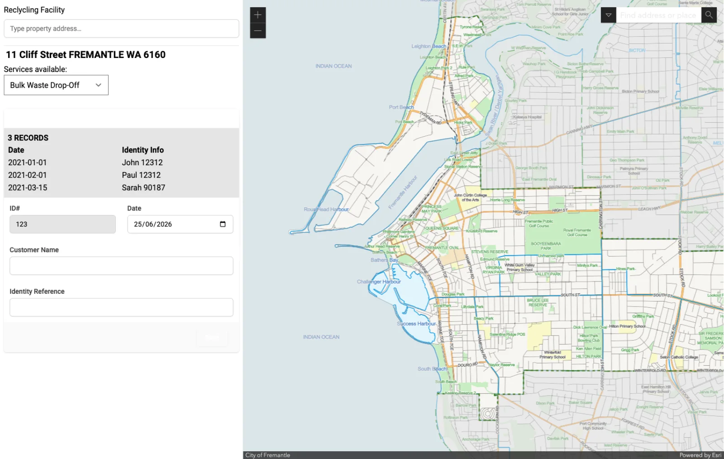Zoom in on the map
The image size is (724, 459).
[x=257, y=15]
